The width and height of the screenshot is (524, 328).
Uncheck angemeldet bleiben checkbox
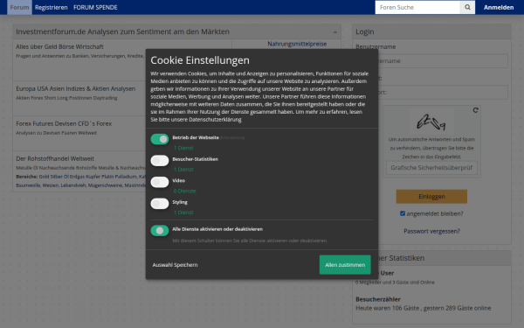click(x=403, y=213)
